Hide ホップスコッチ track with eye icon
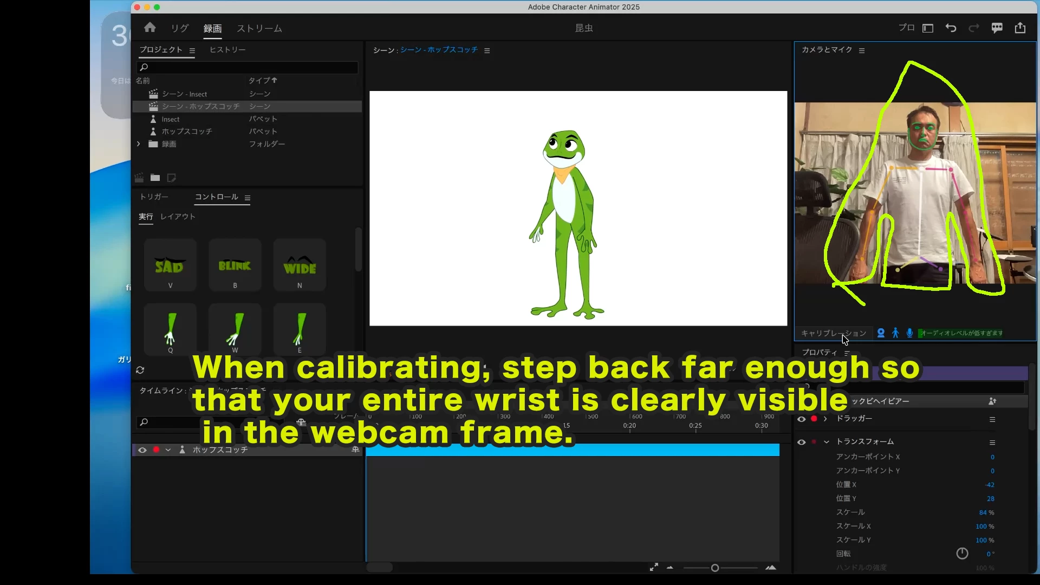This screenshot has width=1040, height=585. 142,450
